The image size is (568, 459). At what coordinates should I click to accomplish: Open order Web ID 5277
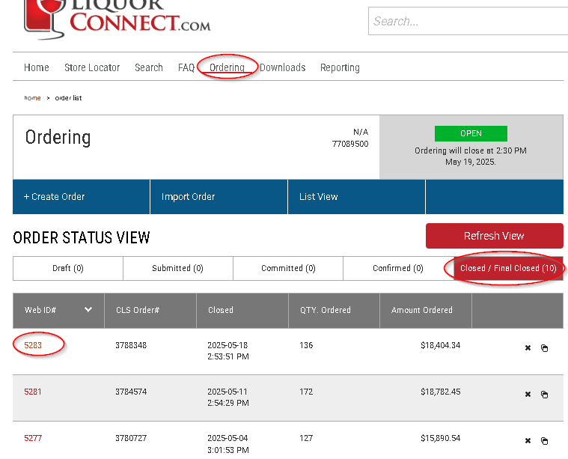pyautogui.click(x=33, y=438)
